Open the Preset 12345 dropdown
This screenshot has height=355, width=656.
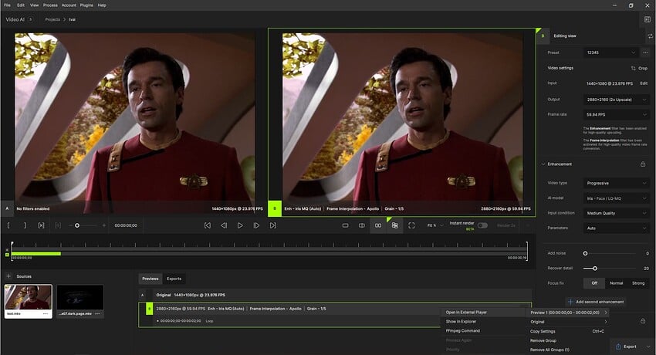click(610, 52)
